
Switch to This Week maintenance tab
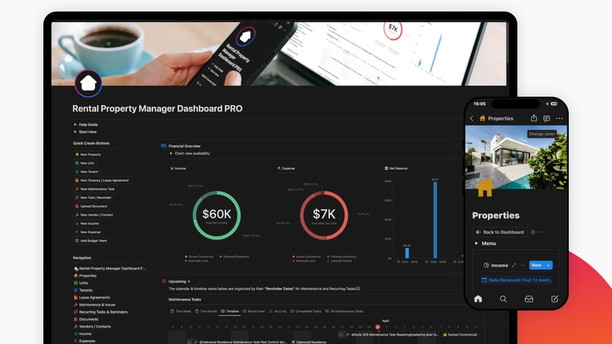click(x=181, y=311)
